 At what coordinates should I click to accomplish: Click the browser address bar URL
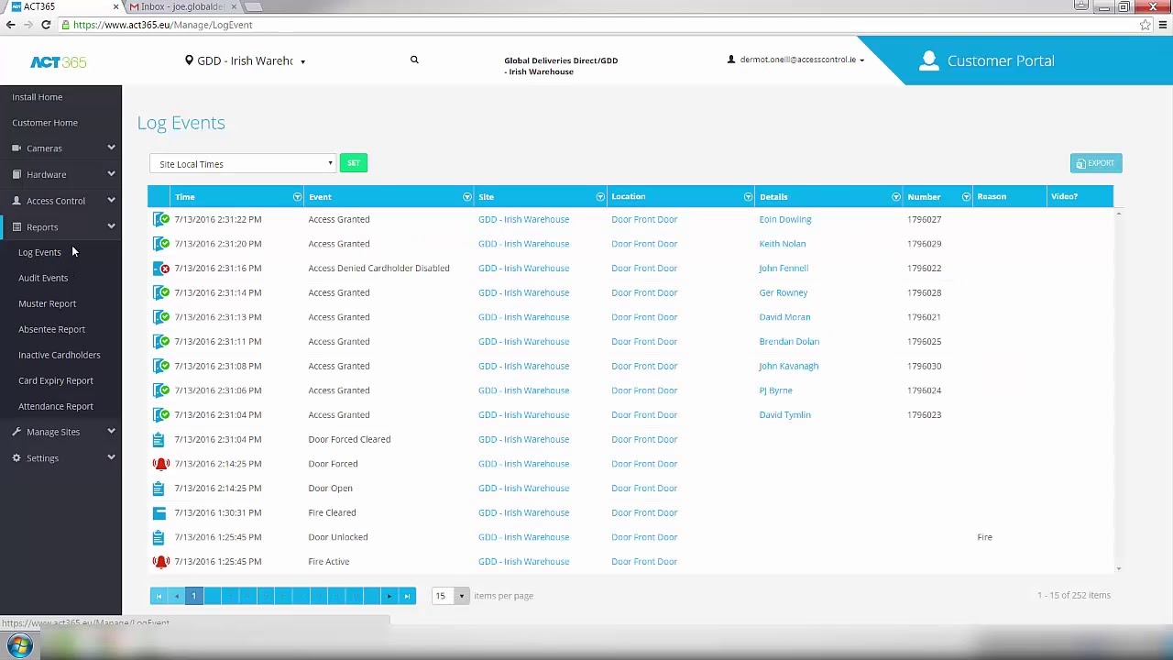[162, 25]
